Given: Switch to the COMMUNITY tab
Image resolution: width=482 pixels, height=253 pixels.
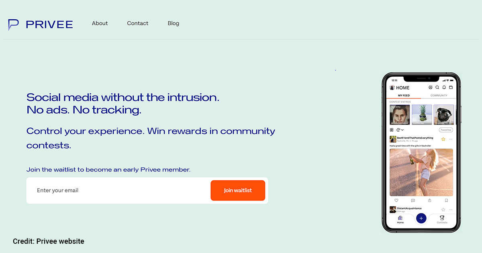Looking at the screenshot, I should tap(439, 96).
